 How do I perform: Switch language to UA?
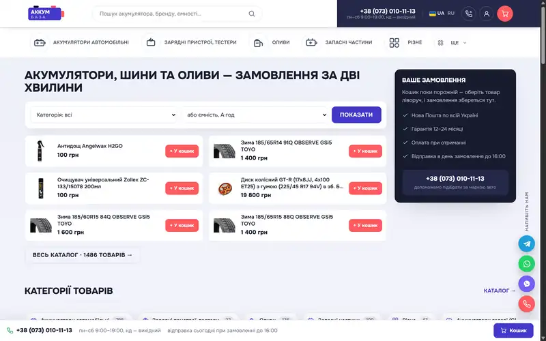(x=441, y=13)
